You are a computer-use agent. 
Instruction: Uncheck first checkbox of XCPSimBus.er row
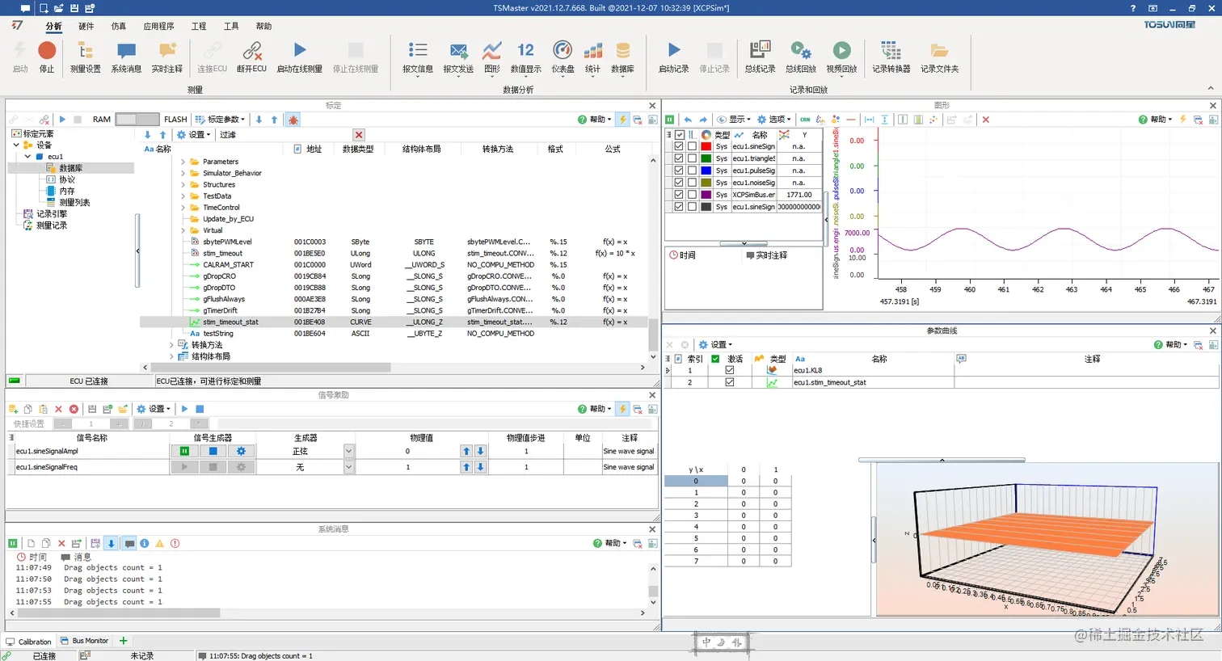pos(679,195)
